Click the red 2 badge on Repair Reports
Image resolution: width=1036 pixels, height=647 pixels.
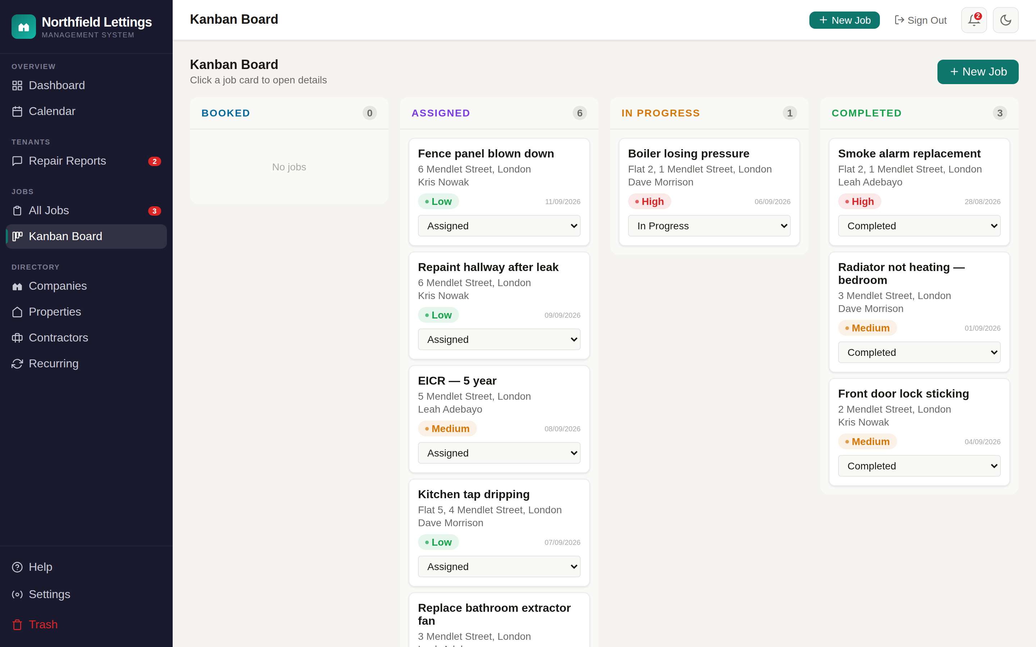pos(155,161)
